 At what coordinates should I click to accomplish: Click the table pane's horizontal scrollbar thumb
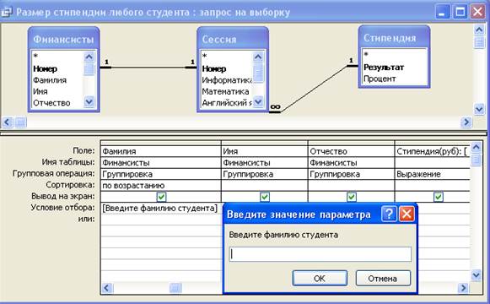click(20, 122)
